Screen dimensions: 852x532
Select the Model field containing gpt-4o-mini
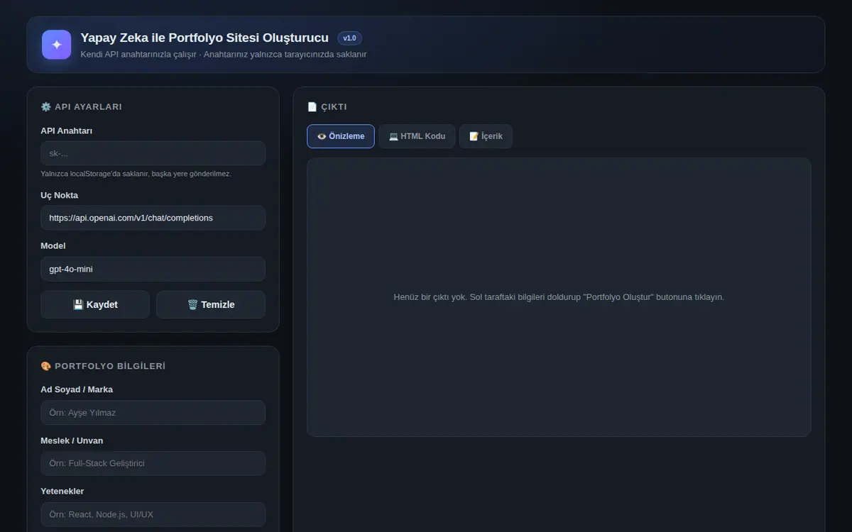pyautogui.click(x=153, y=269)
